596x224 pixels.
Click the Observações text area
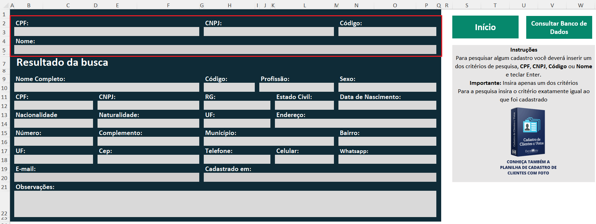(225, 204)
